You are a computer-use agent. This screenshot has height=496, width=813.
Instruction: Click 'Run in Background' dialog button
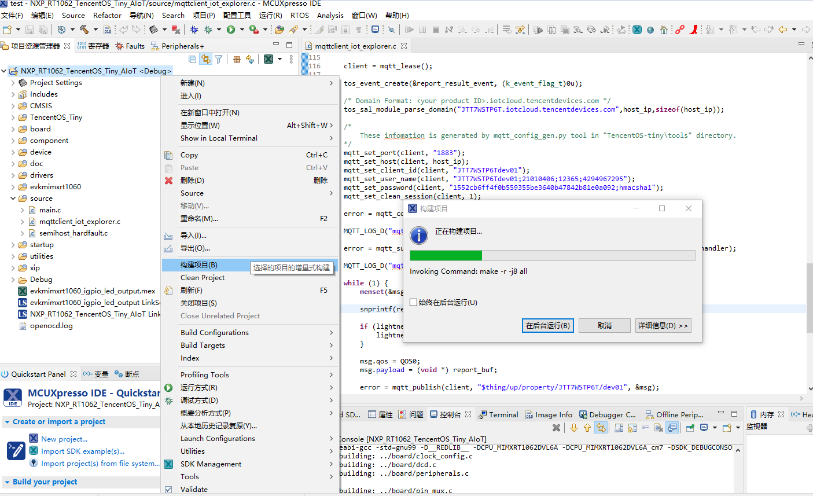click(548, 326)
